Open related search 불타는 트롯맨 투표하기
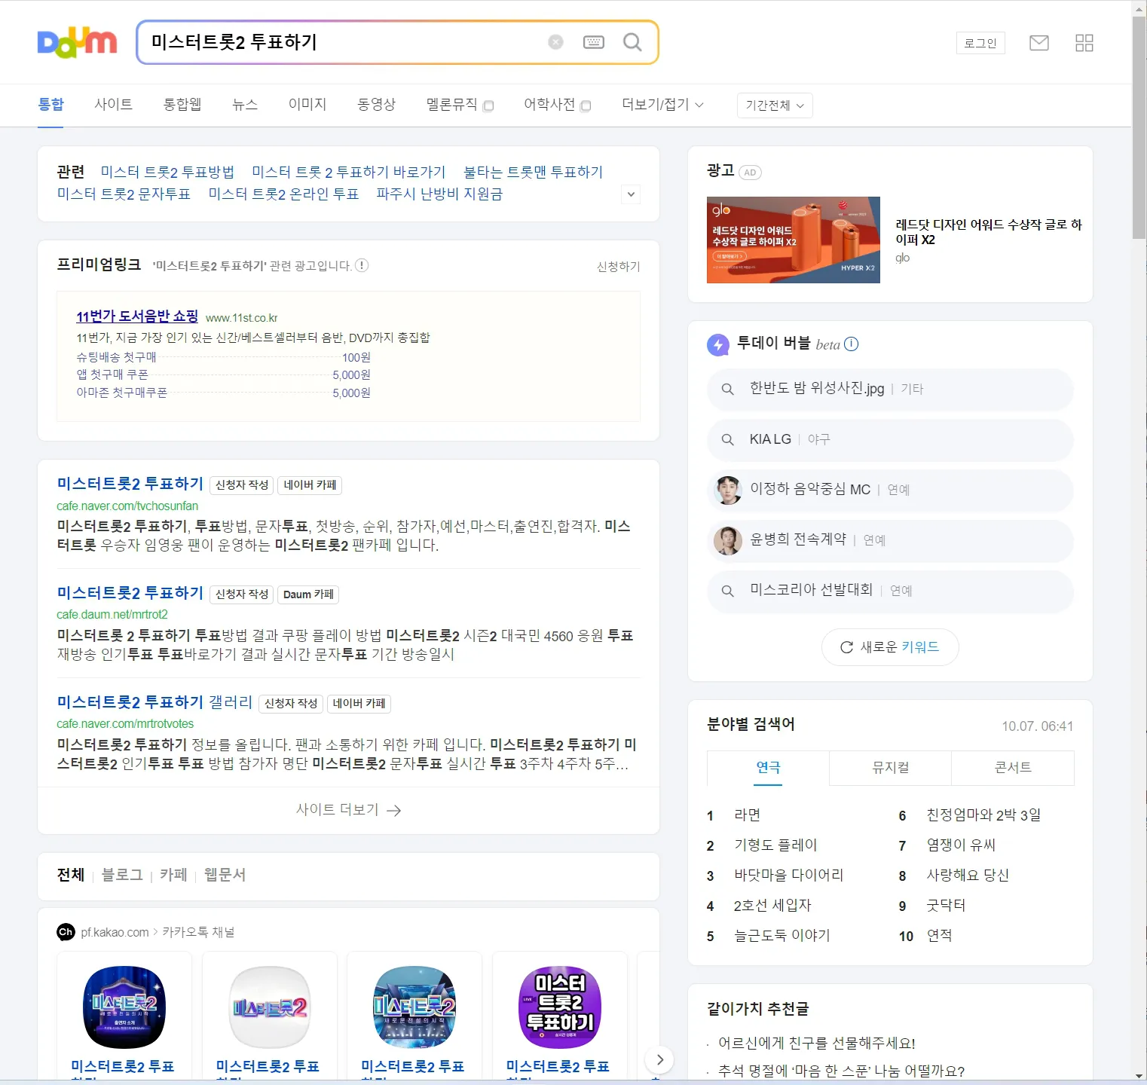This screenshot has height=1085, width=1147. [x=533, y=172]
